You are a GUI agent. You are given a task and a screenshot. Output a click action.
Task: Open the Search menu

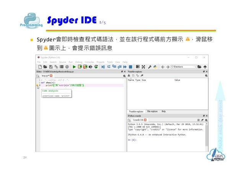point(53,62)
